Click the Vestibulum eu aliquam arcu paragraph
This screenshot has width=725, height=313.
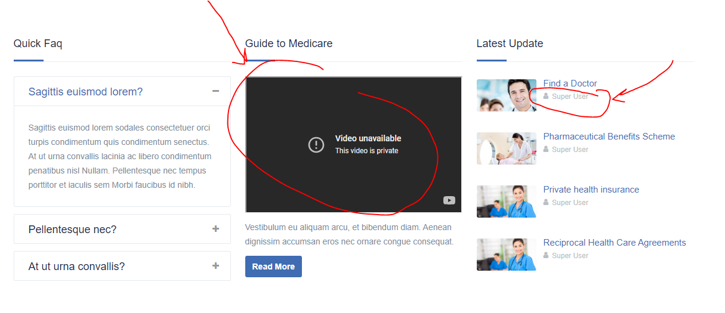click(x=350, y=234)
